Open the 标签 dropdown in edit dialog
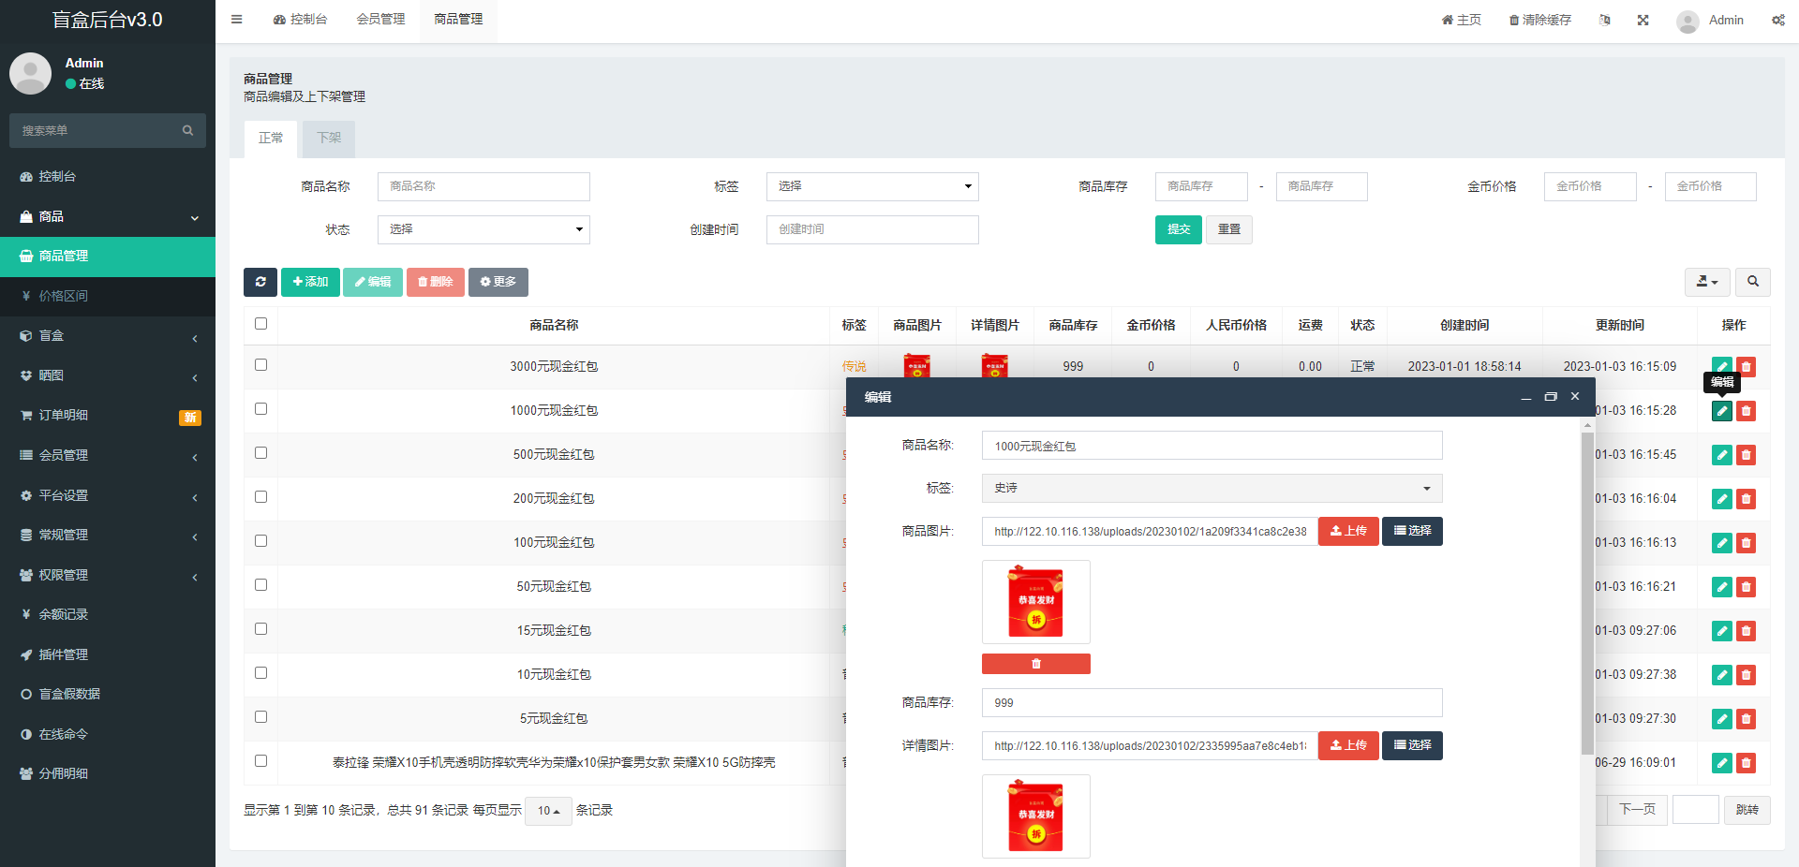 pyautogui.click(x=1211, y=489)
